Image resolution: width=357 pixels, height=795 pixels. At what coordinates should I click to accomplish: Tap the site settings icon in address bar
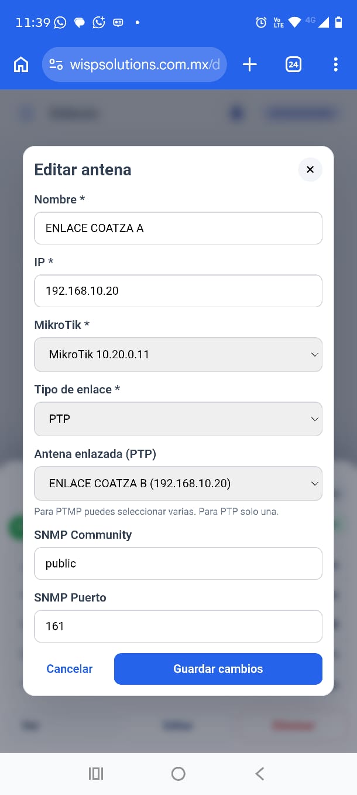(56, 64)
